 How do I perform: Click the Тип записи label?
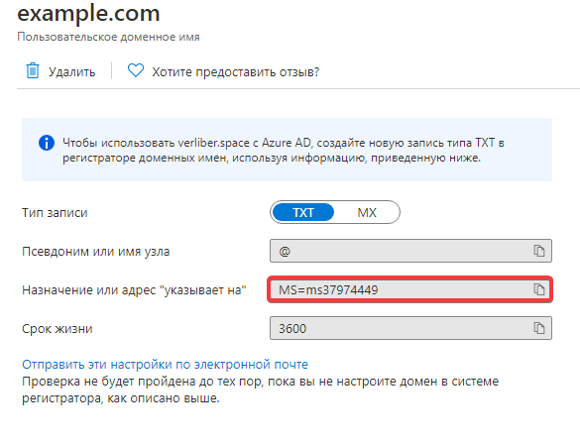pos(55,213)
